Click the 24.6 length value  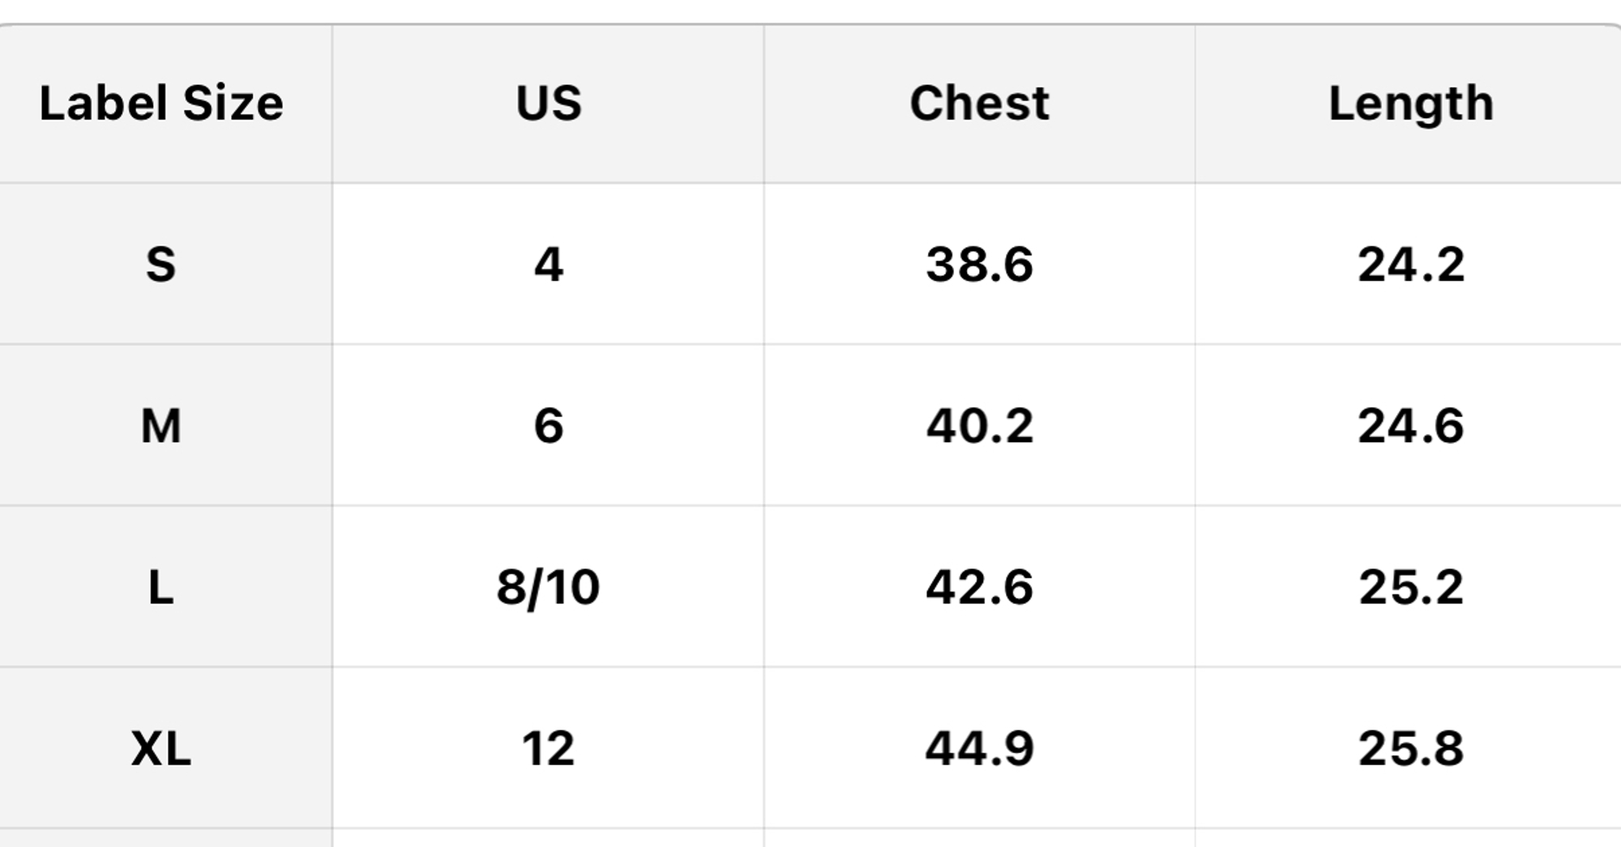coord(1410,425)
